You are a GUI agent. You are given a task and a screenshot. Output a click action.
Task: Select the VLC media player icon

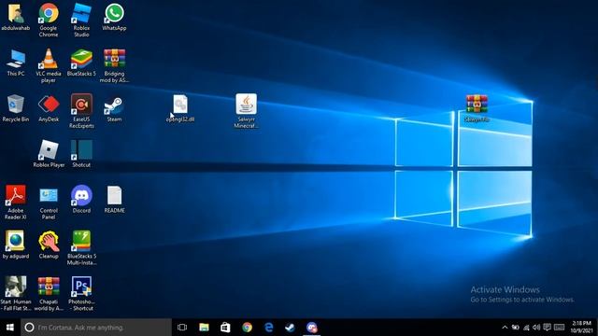point(49,59)
